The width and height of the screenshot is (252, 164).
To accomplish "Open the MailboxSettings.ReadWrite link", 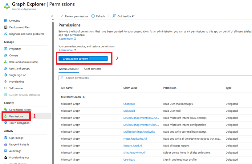I will 139,132.
